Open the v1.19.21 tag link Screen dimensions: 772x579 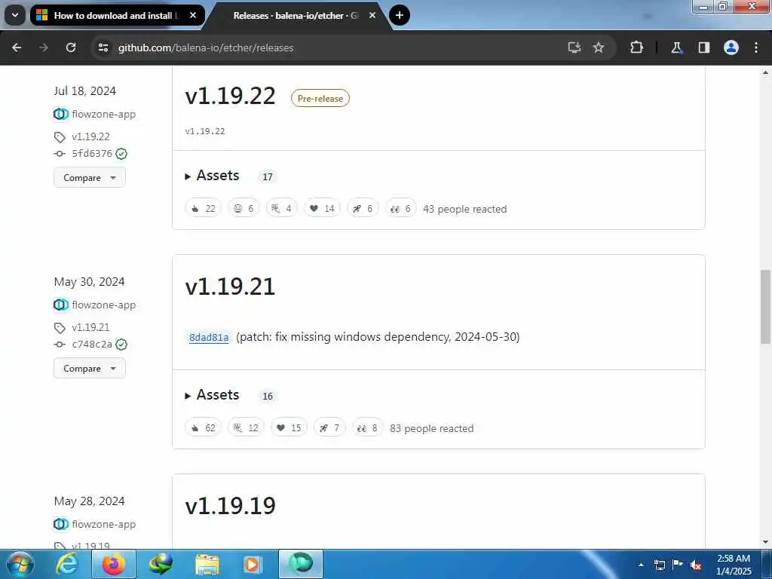coord(90,327)
